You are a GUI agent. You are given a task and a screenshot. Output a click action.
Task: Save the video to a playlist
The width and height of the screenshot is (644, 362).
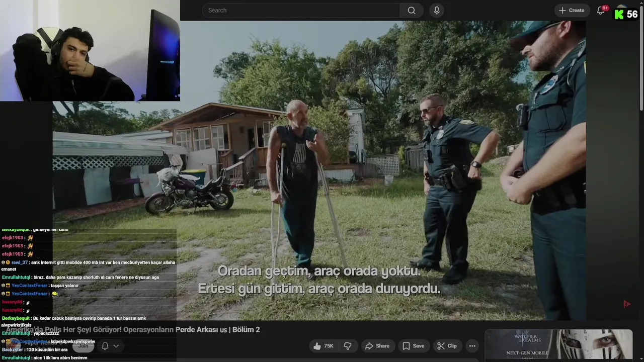[413, 346]
